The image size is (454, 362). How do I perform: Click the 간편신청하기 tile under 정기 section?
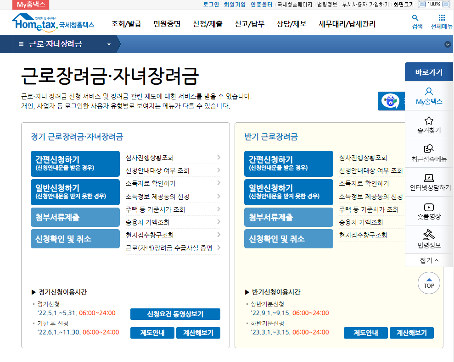coord(75,164)
